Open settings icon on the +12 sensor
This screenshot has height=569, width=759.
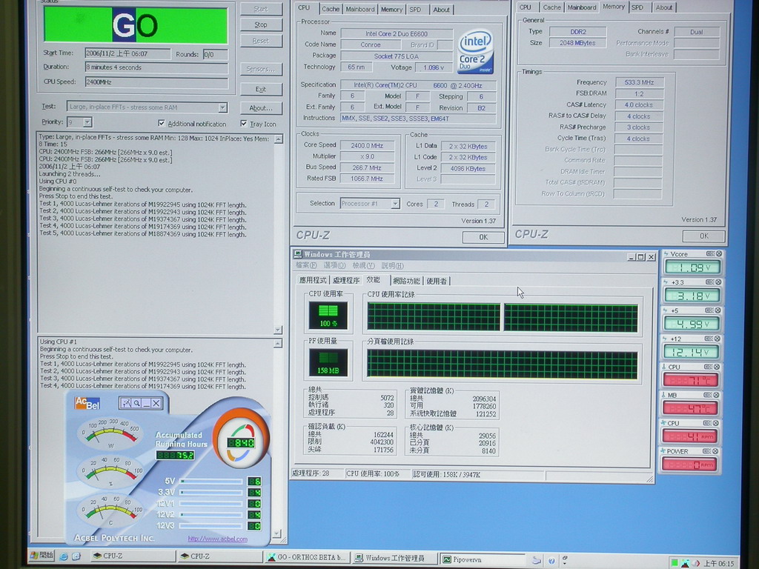click(x=709, y=338)
